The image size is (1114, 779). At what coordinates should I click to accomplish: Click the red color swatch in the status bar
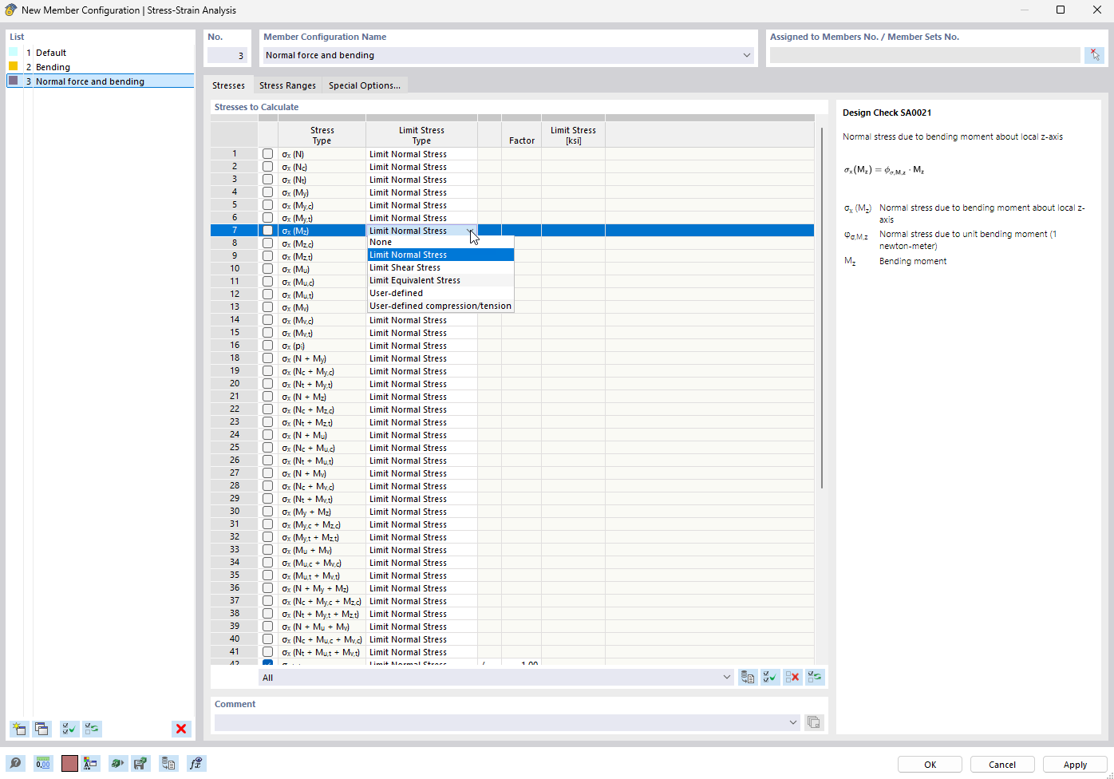[x=69, y=763]
